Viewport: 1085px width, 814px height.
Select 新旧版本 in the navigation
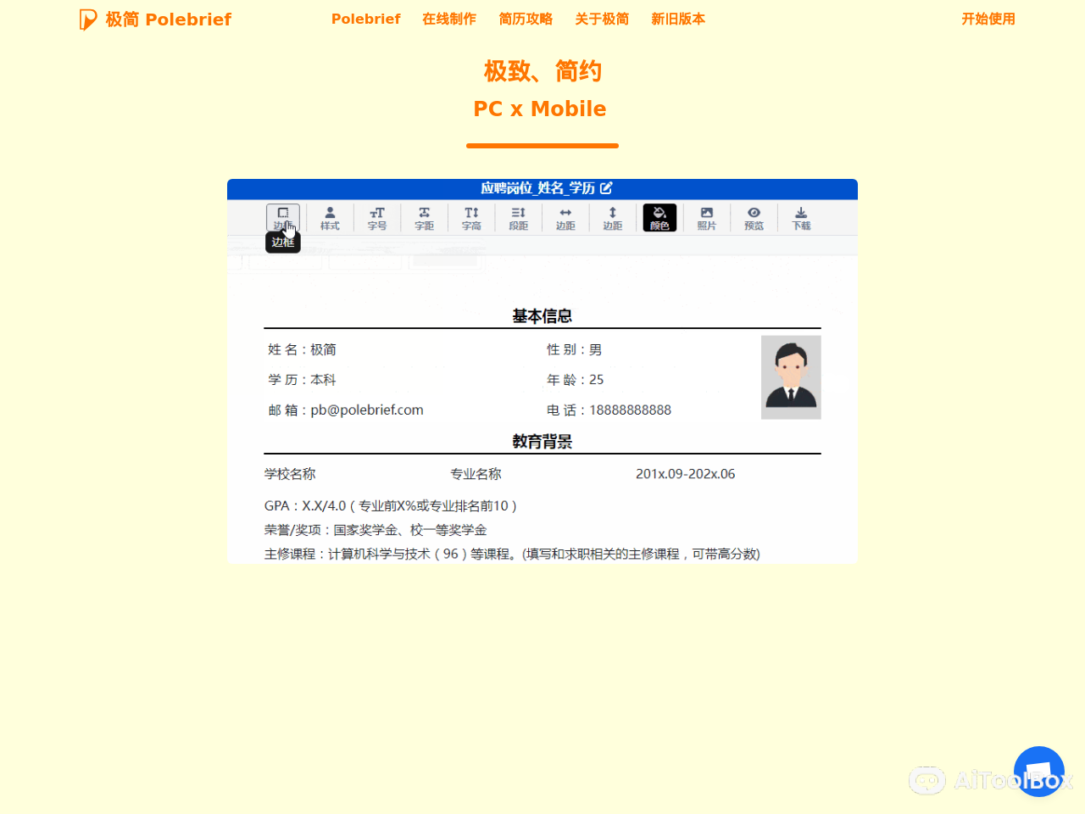678,19
